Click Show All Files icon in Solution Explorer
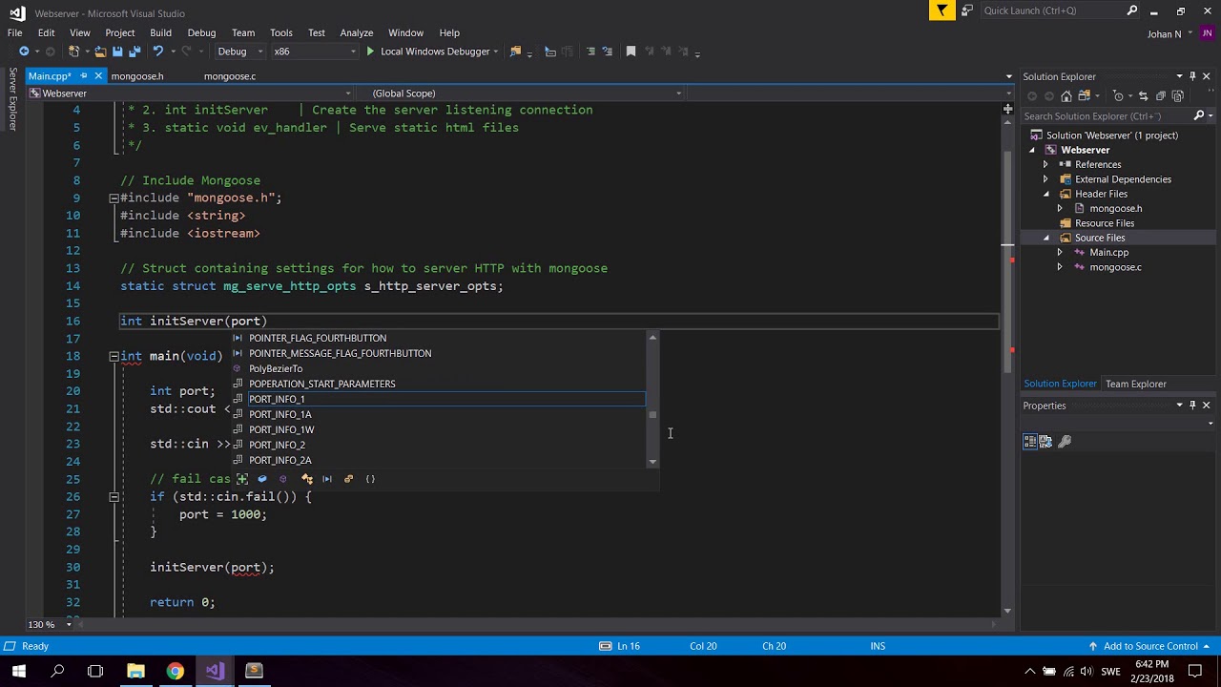This screenshot has width=1221, height=687. (1178, 96)
